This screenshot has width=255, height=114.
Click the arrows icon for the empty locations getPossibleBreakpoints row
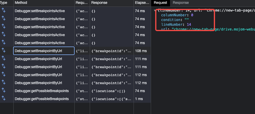4,90
